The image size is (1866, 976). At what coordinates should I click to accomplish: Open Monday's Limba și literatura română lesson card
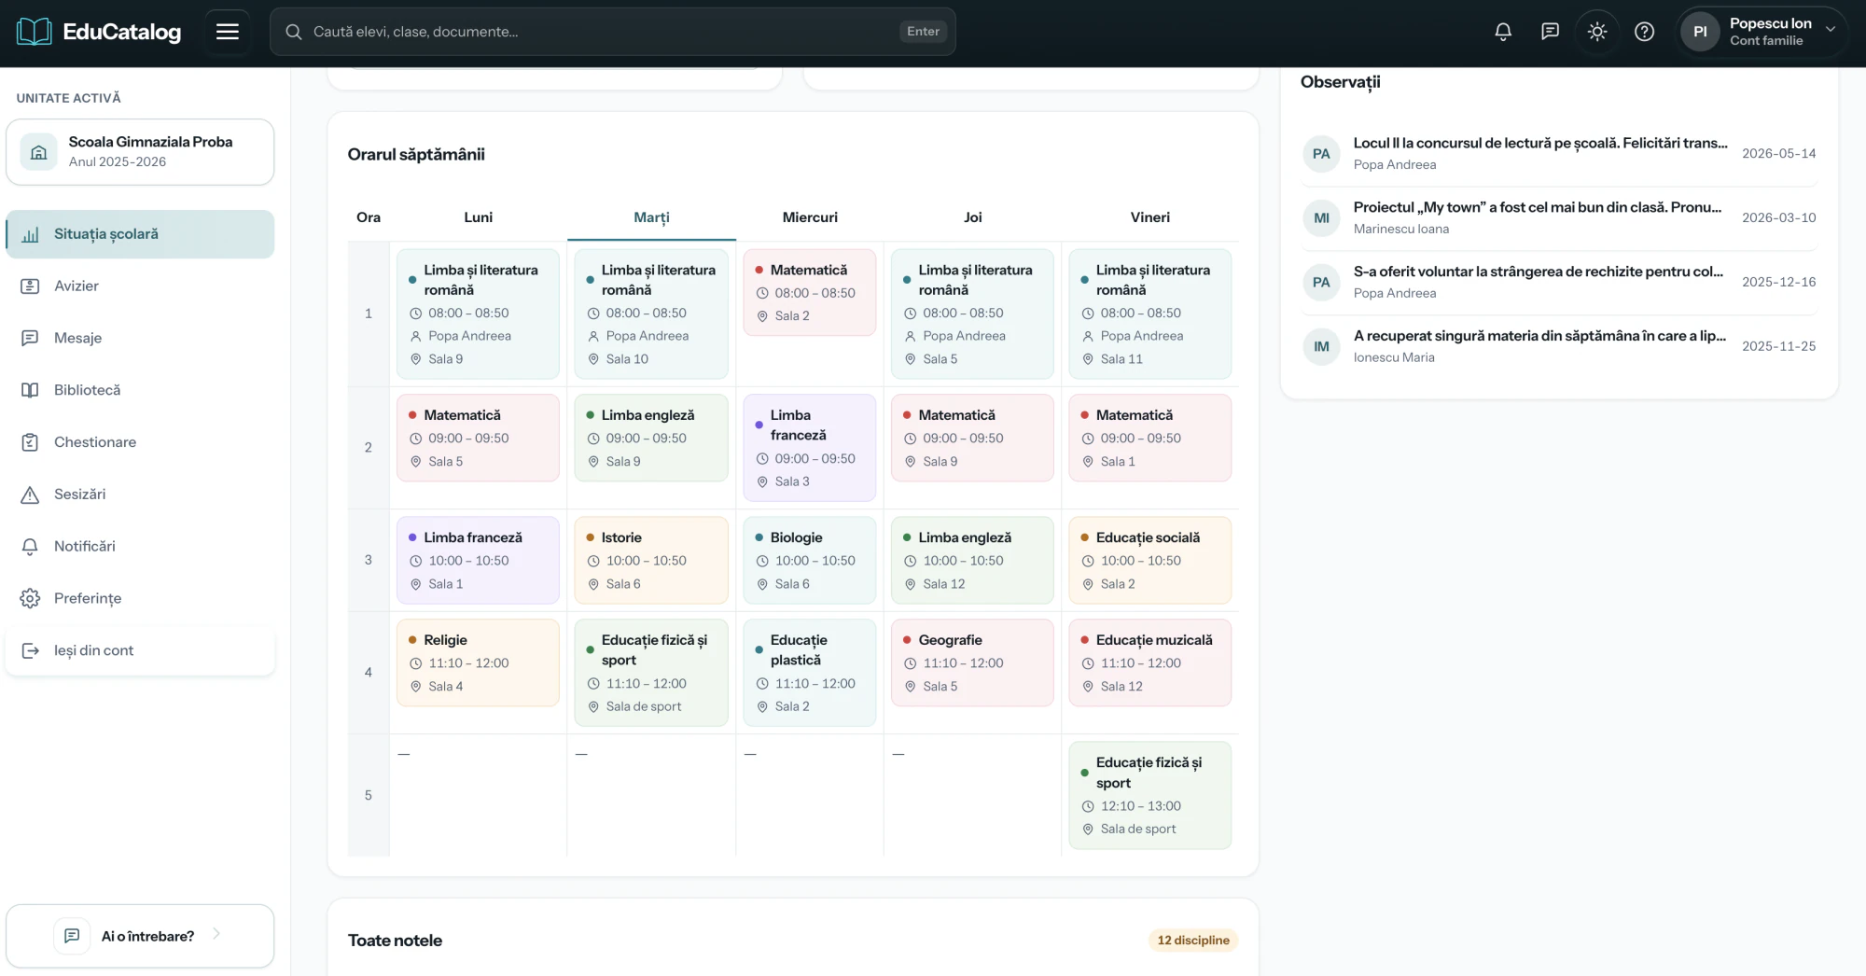coord(478,314)
